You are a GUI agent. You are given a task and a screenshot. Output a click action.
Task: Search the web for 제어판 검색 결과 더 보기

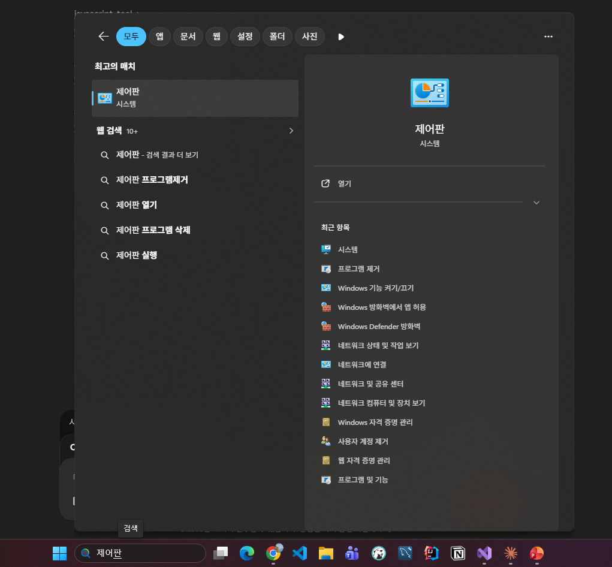[x=195, y=155]
